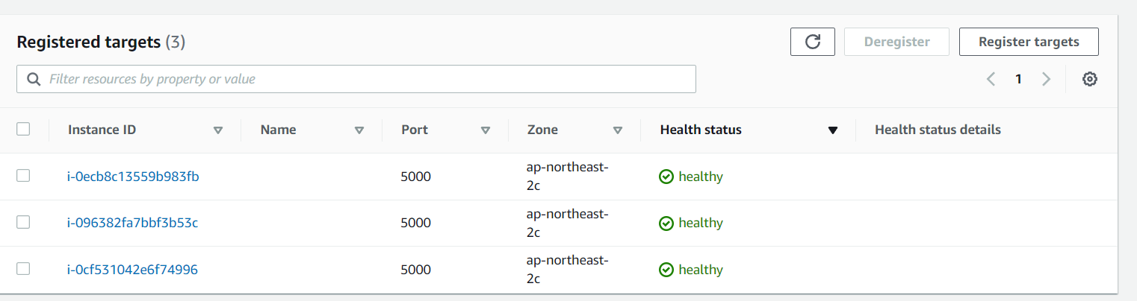The width and height of the screenshot is (1137, 301).
Task: Click the refresh targets icon button
Action: (x=812, y=42)
